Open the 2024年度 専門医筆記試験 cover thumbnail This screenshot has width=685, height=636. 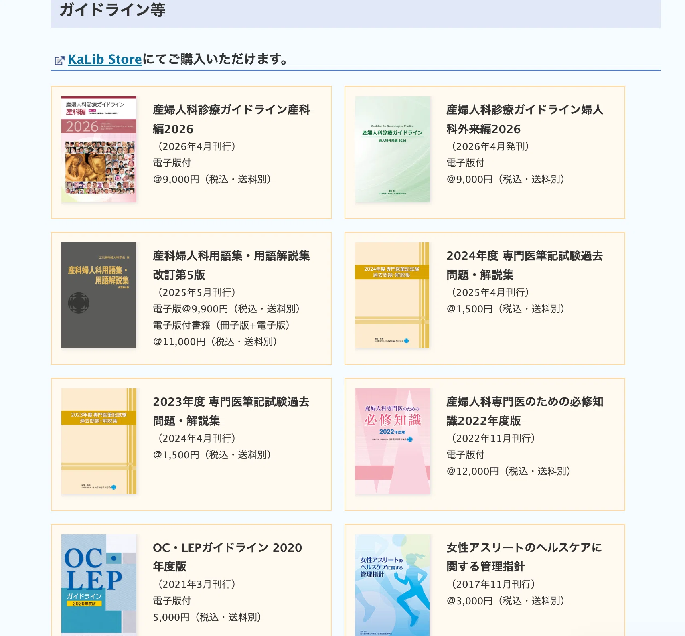392,295
